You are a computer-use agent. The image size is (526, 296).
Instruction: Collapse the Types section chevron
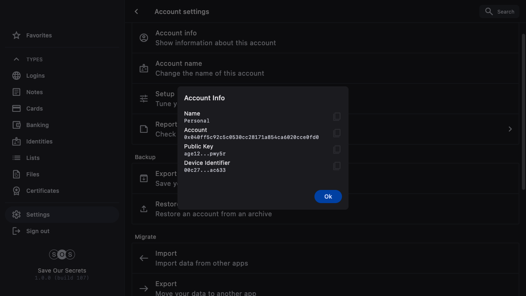16,59
